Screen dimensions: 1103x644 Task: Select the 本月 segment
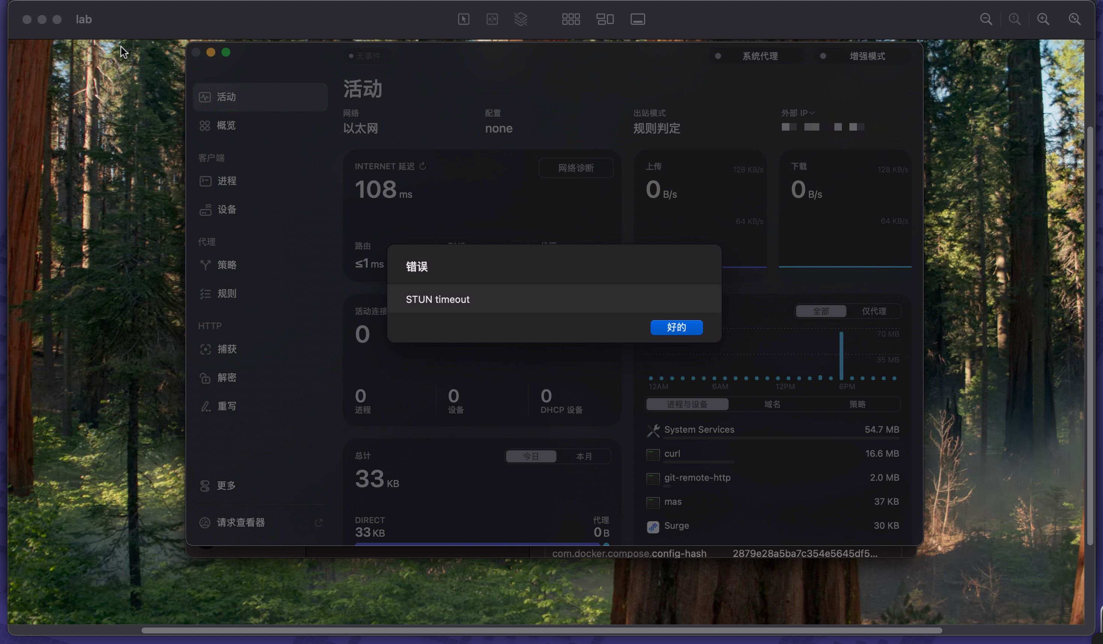(x=584, y=456)
